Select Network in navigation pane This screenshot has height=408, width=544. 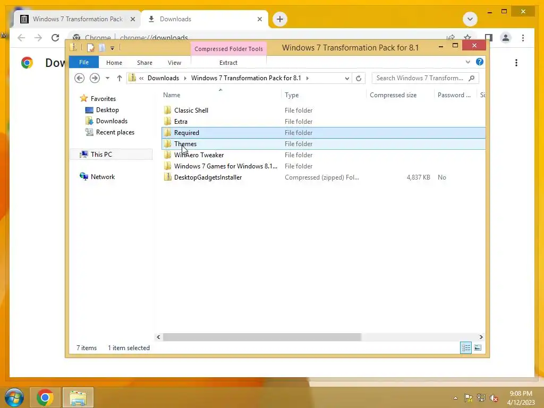(103, 176)
